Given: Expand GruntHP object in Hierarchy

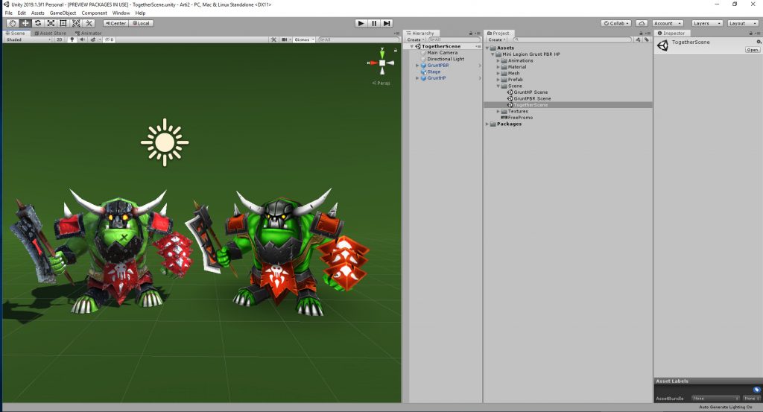Looking at the screenshot, I should point(417,77).
